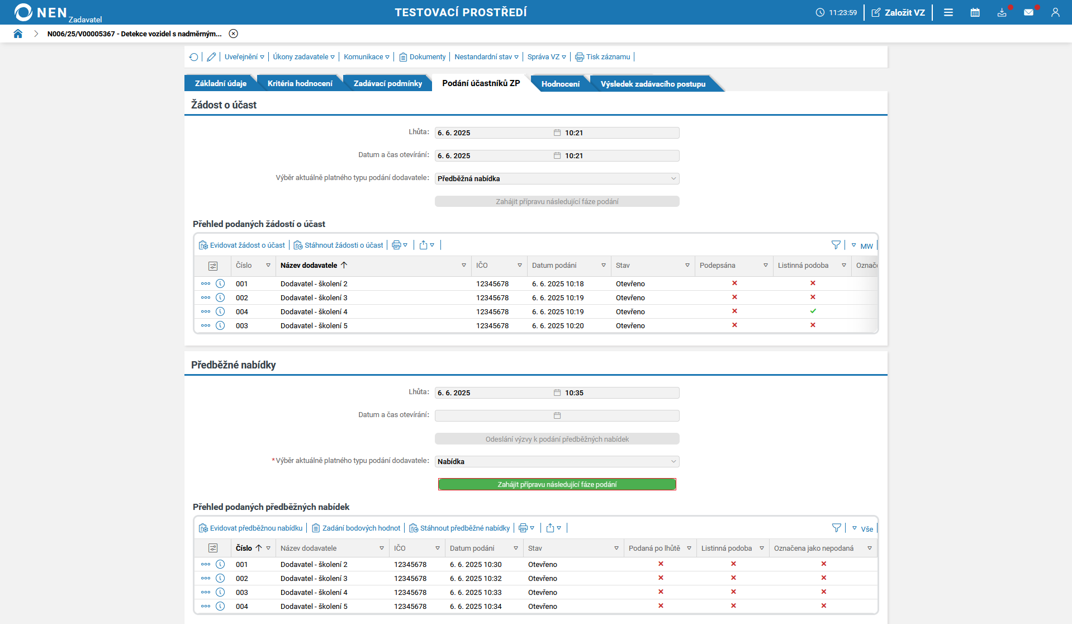Click the user profile icon

coord(1055,12)
